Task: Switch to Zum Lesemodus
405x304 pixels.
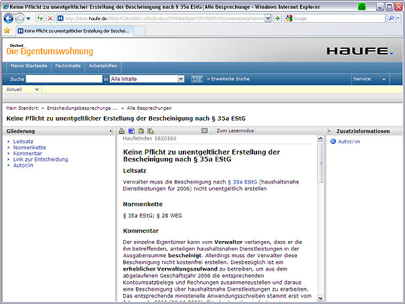Action: point(235,131)
